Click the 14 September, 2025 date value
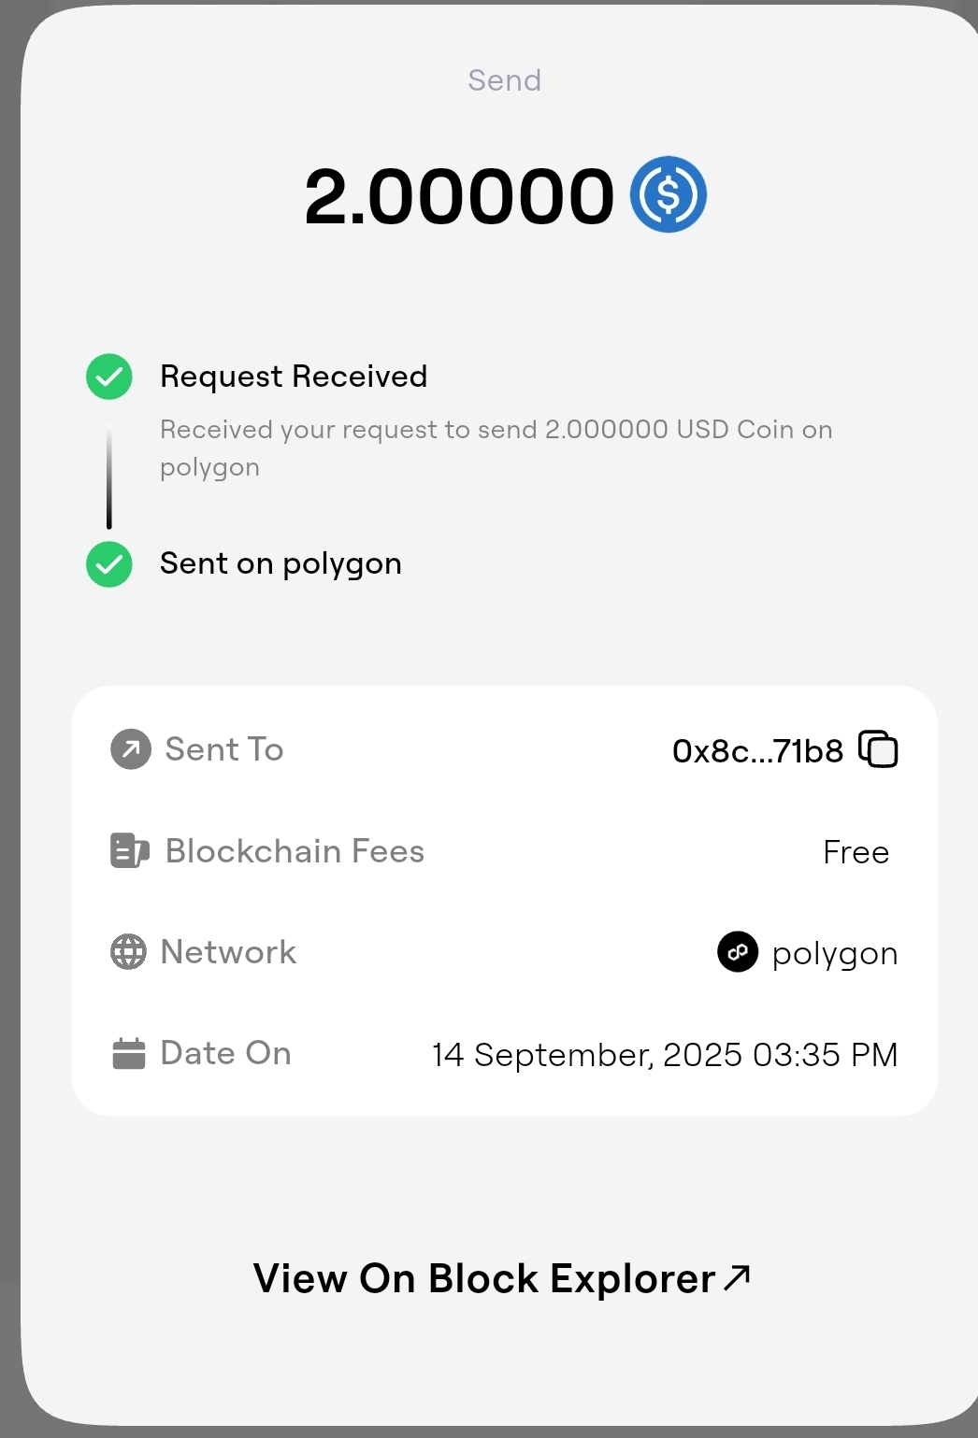The width and height of the screenshot is (978, 1438). tap(664, 1055)
